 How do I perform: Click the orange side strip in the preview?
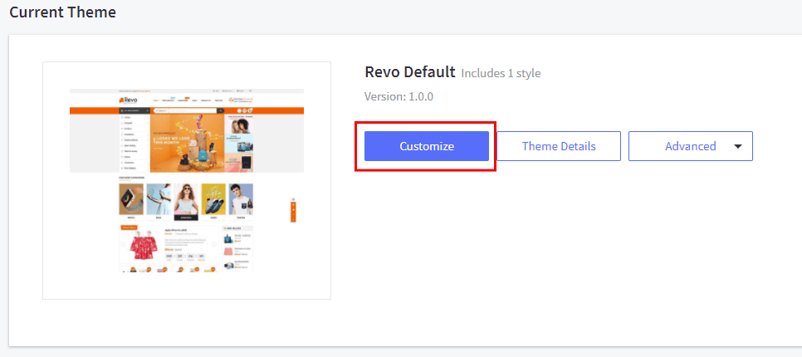pos(292,211)
